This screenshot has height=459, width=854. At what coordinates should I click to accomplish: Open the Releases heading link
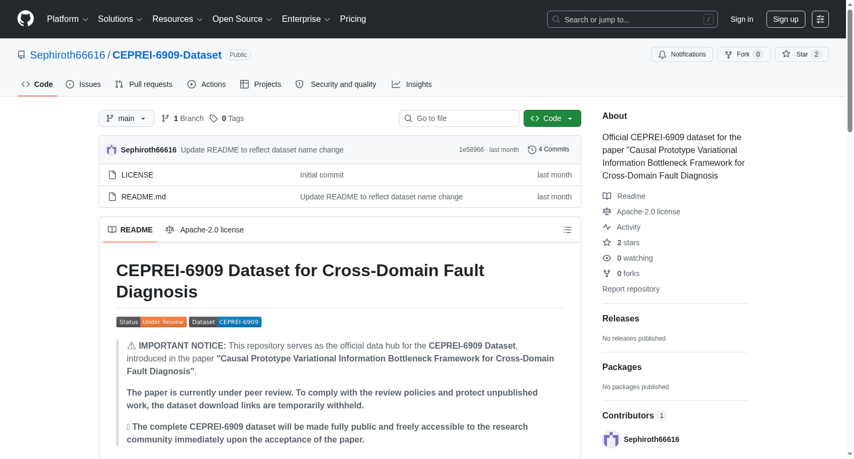[621, 318]
